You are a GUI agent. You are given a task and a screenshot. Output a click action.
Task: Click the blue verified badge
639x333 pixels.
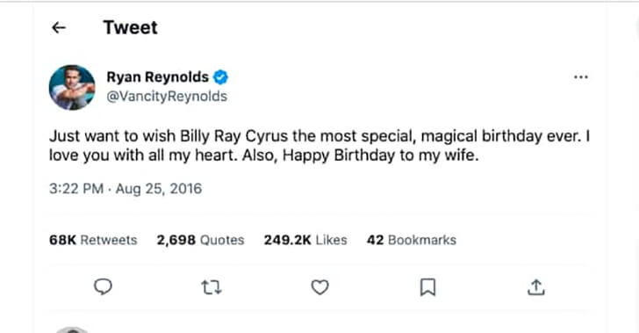(x=220, y=77)
